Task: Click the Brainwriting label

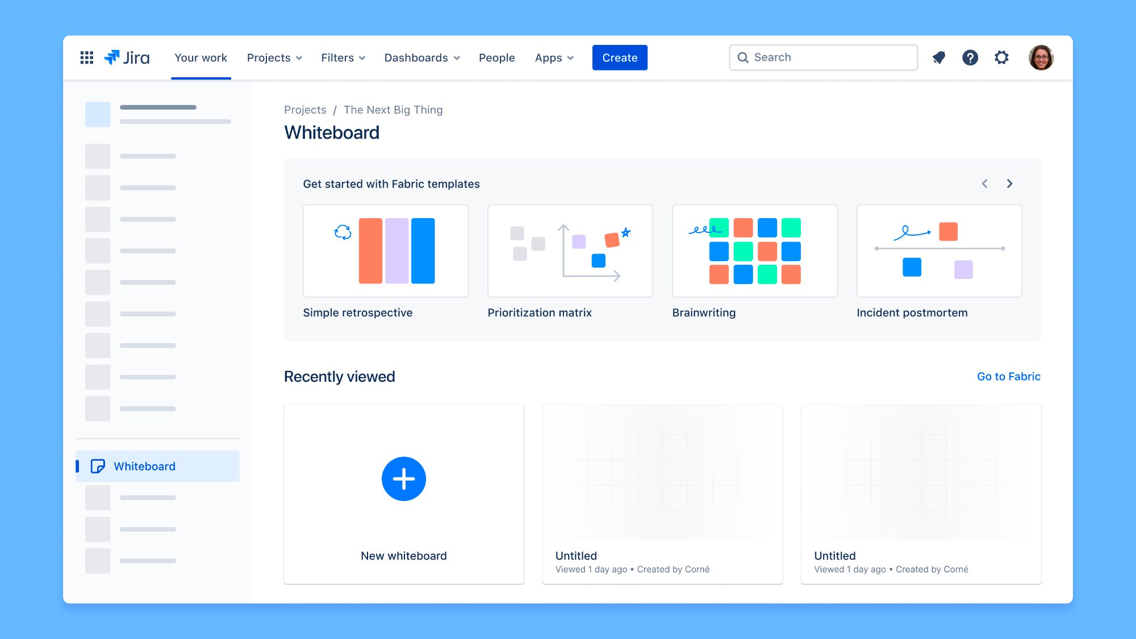Action: click(x=704, y=312)
